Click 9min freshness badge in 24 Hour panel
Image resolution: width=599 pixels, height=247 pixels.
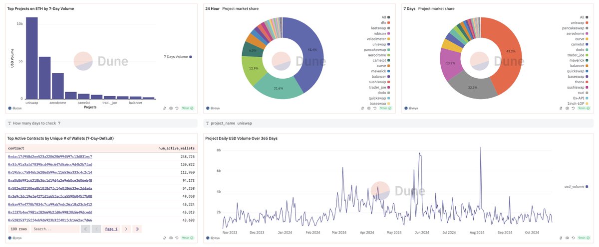coord(386,108)
